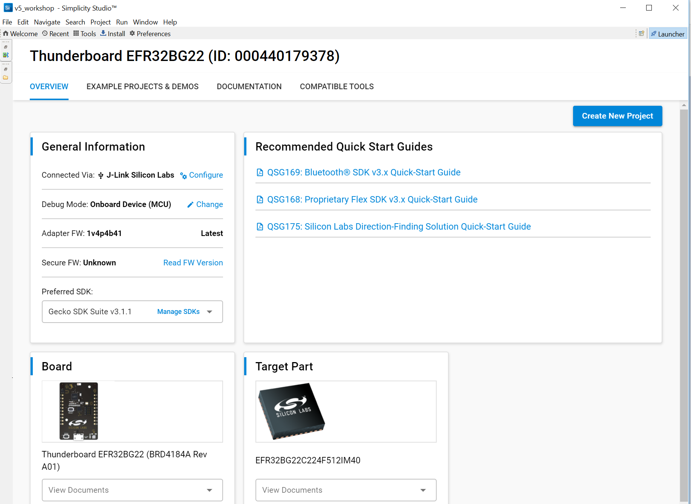Open Preferences from the toolbar
This screenshot has width=691, height=504.
tap(150, 34)
